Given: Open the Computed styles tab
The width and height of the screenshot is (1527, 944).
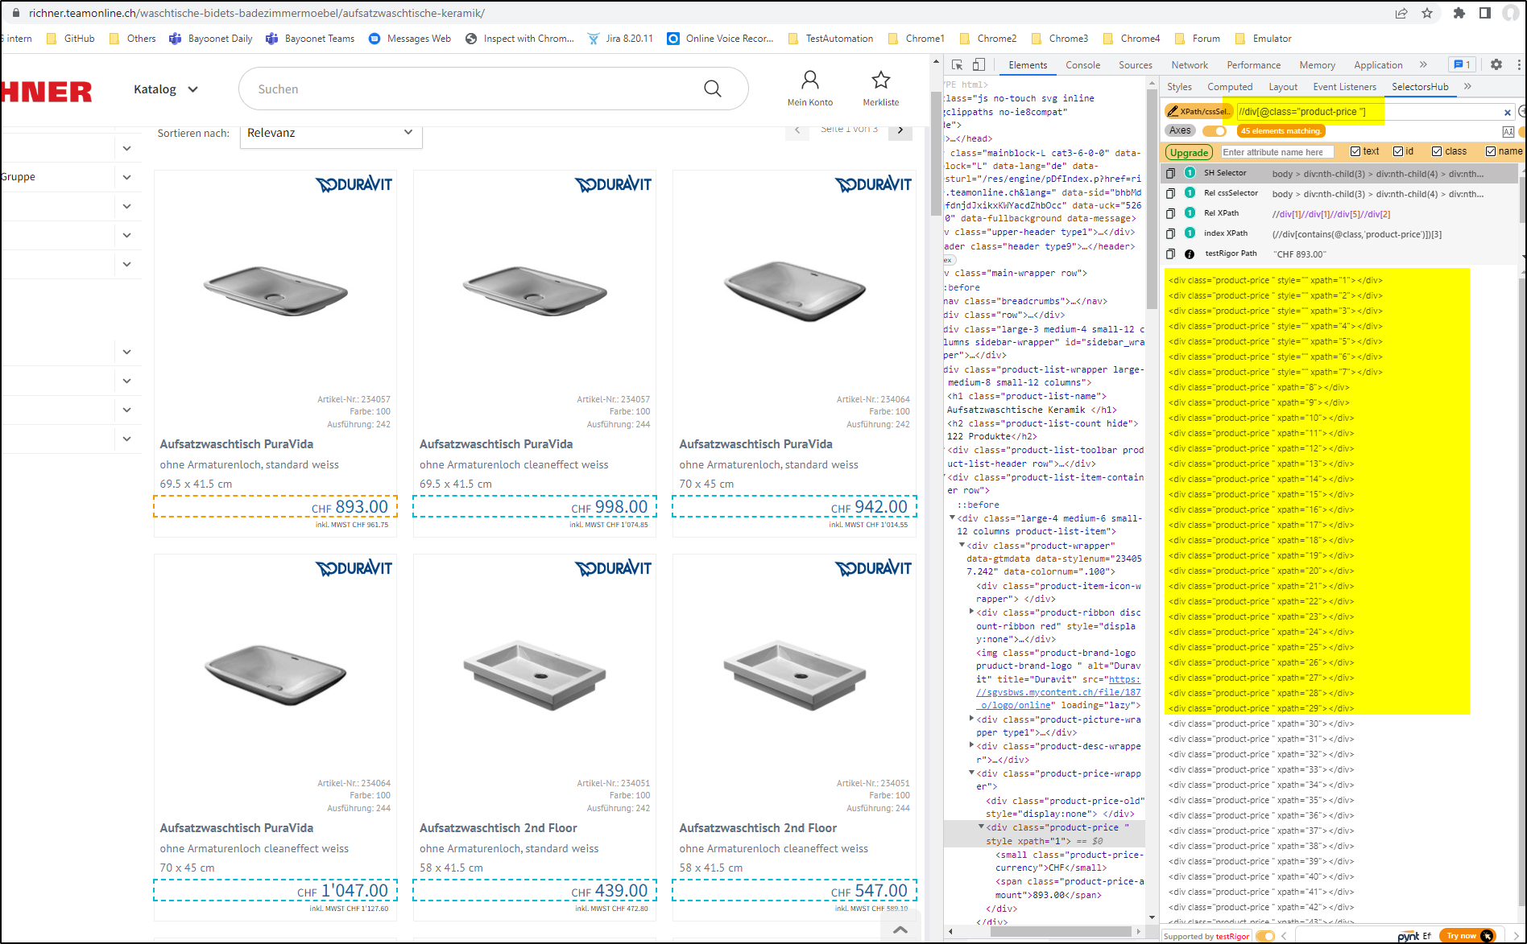Looking at the screenshot, I should point(1229,87).
